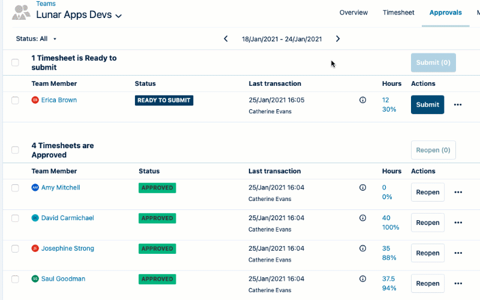Screen dimensions: 480x300
Task: Open more actions menu for Erica Brown
Action: tap(458, 104)
